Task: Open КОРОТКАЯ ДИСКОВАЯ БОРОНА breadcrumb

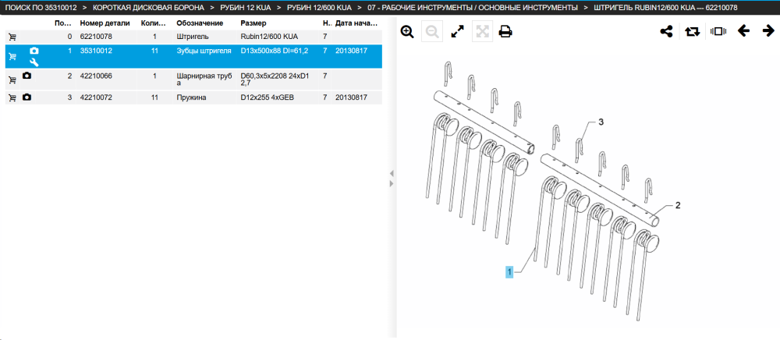Action: click(x=148, y=8)
